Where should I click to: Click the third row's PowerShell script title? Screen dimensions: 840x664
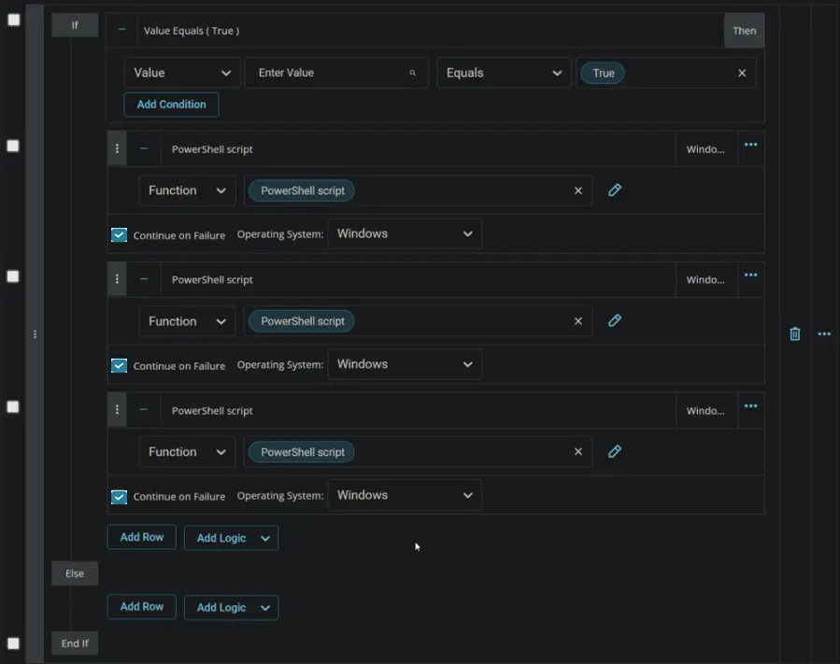pyautogui.click(x=212, y=411)
